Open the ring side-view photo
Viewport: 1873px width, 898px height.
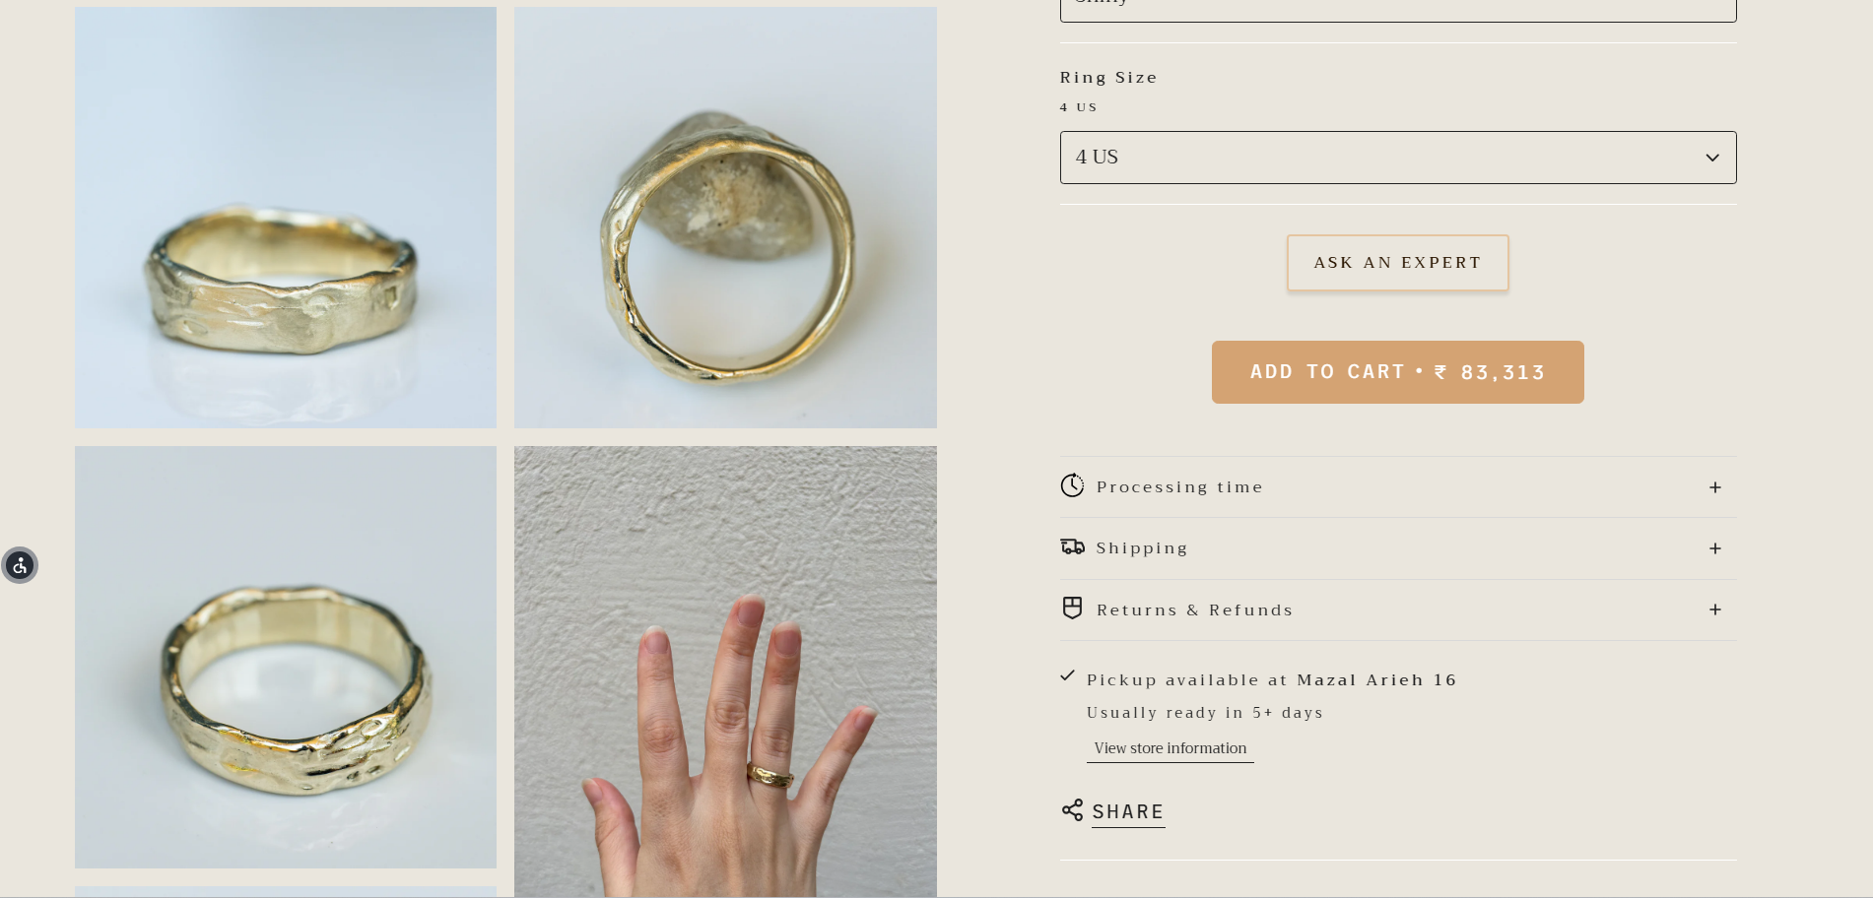(x=286, y=218)
